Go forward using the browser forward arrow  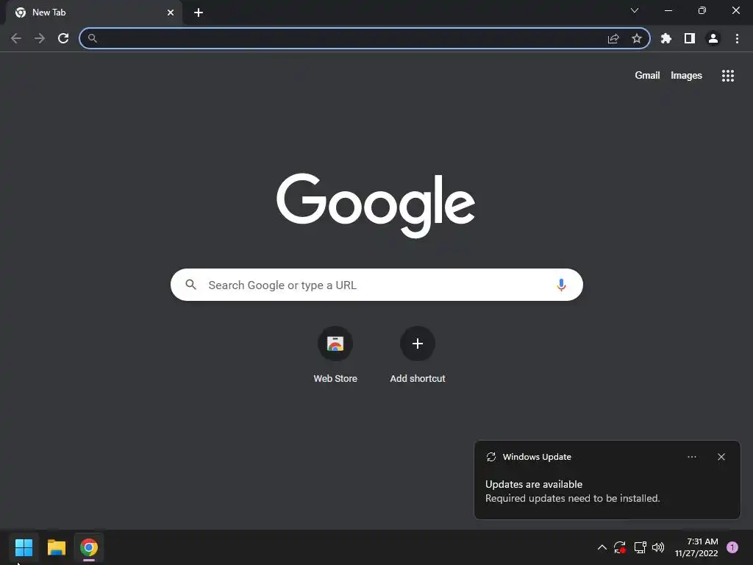(40, 38)
